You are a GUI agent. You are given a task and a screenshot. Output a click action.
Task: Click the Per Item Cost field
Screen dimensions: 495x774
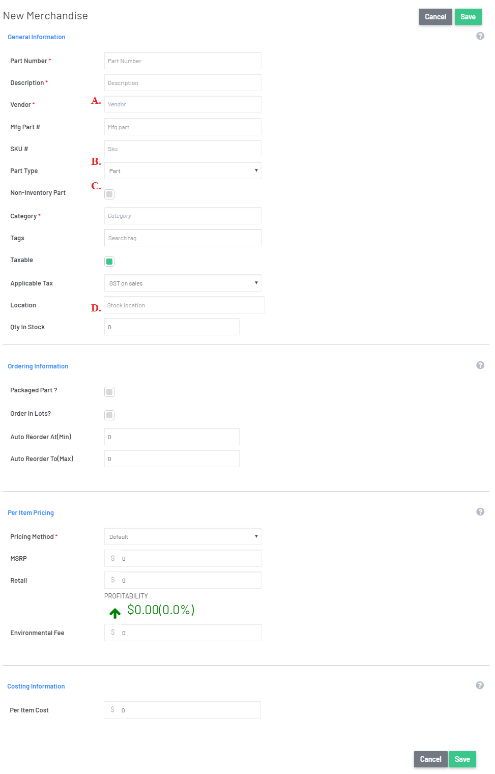click(182, 710)
